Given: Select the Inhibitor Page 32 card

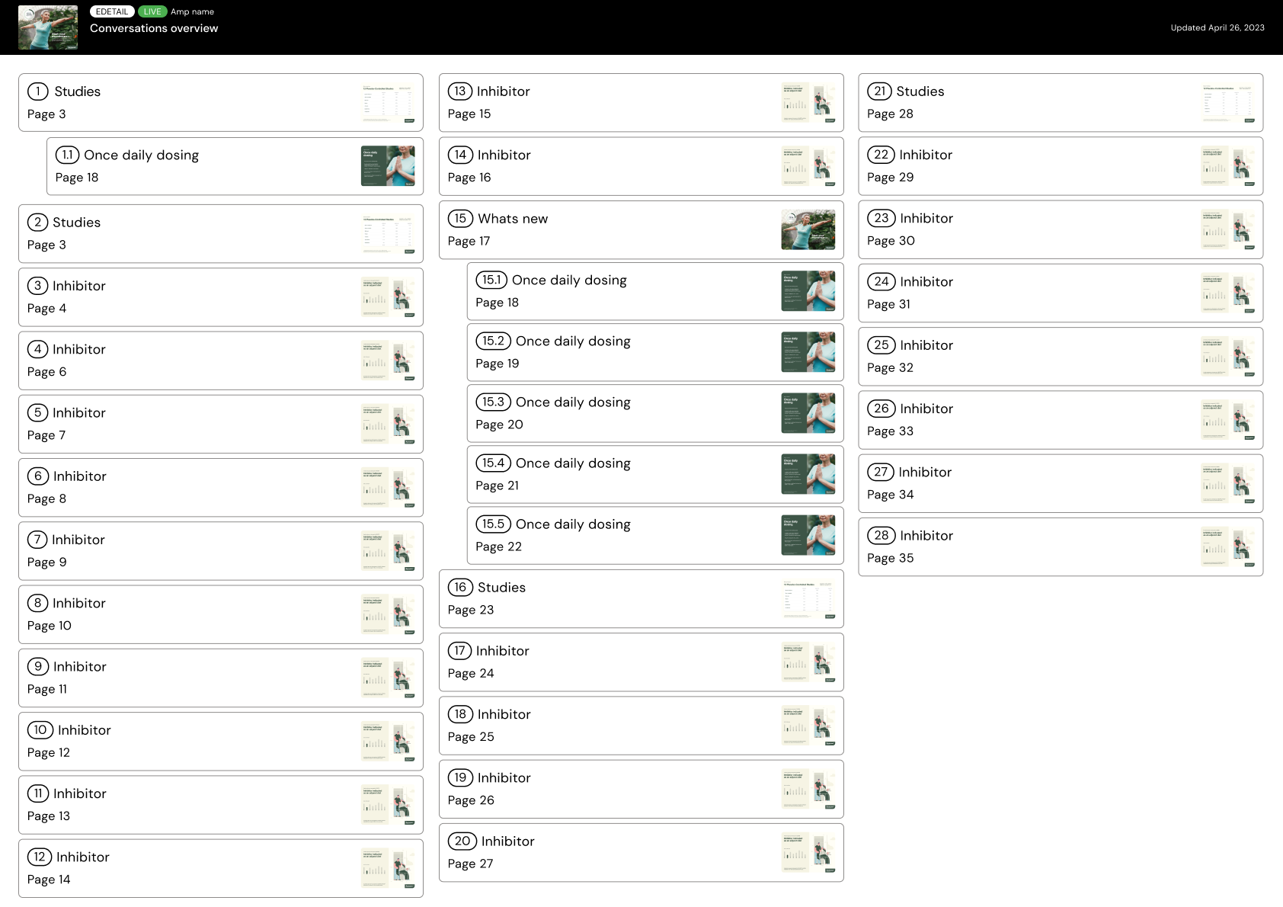Looking at the screenshot, I should 1029,357.
